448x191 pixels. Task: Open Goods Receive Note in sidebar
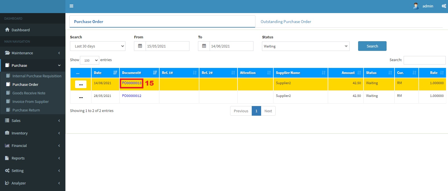tap(29, 93)
